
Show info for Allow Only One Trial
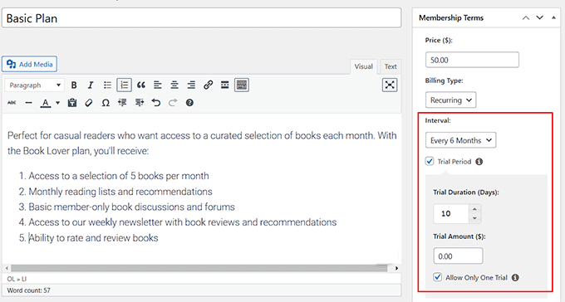click(516, 277)
